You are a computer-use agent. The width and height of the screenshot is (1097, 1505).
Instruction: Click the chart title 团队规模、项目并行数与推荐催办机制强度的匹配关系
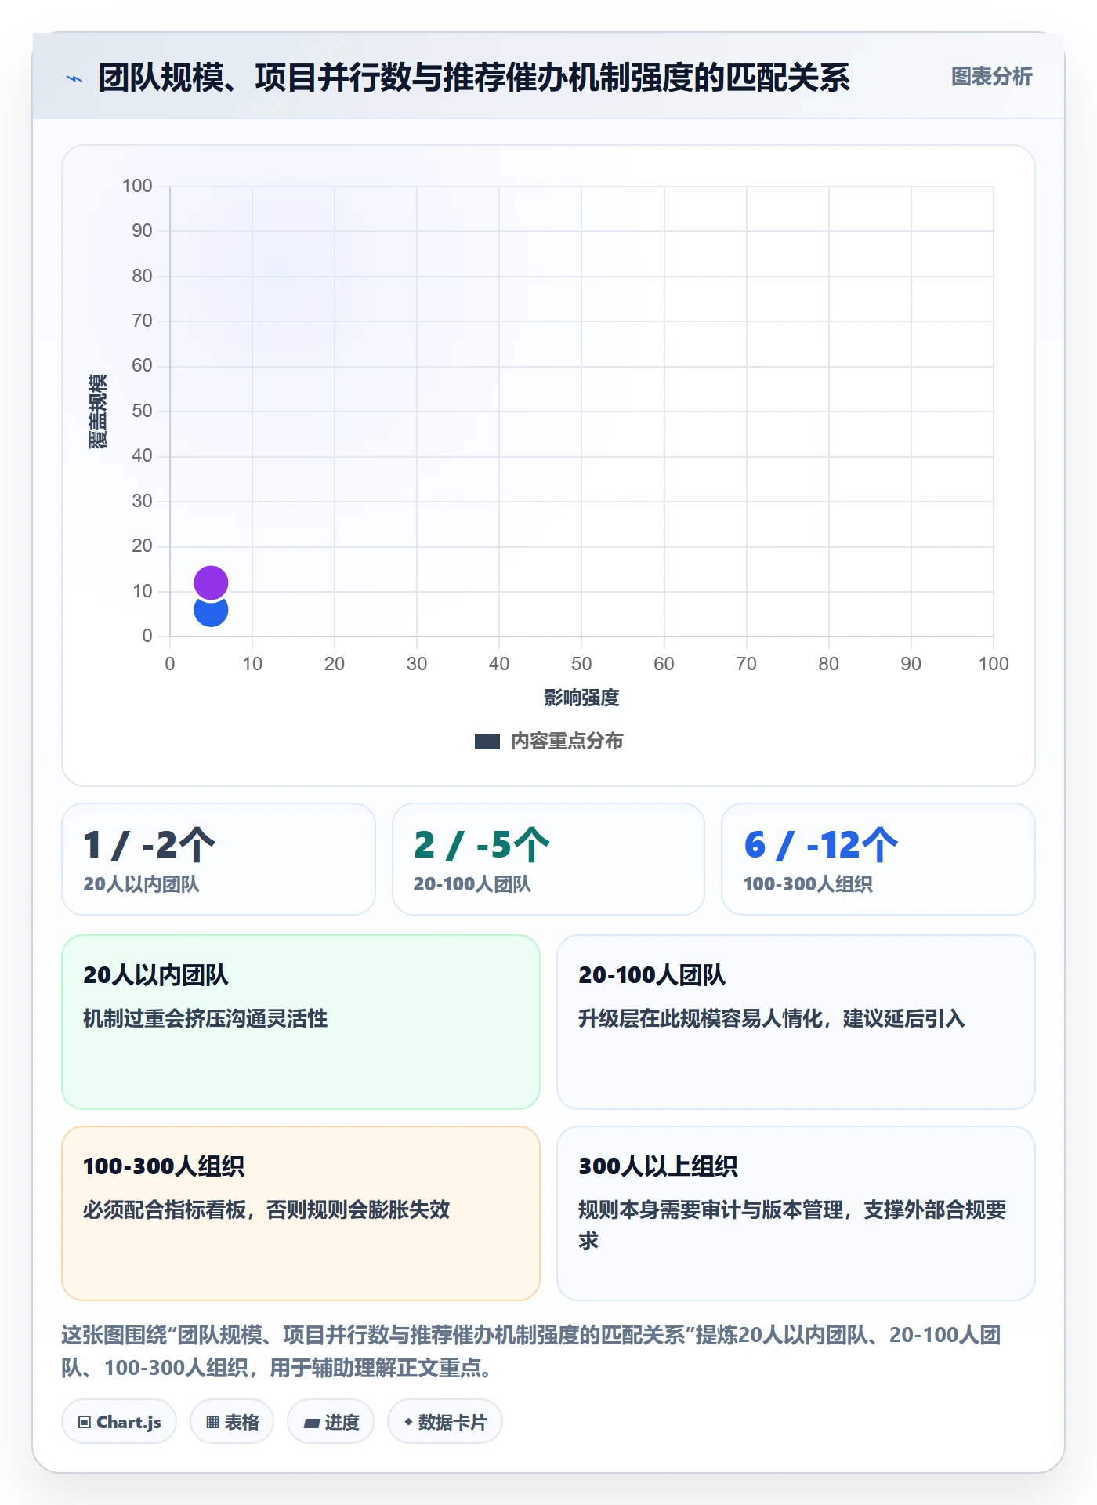coord(474,78)
